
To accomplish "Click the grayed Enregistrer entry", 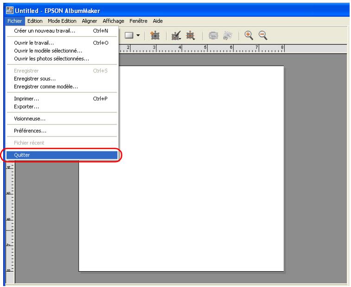I will point(62,71).
